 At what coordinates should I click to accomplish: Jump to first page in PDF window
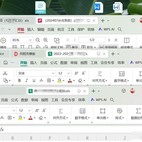pos(68,40)
